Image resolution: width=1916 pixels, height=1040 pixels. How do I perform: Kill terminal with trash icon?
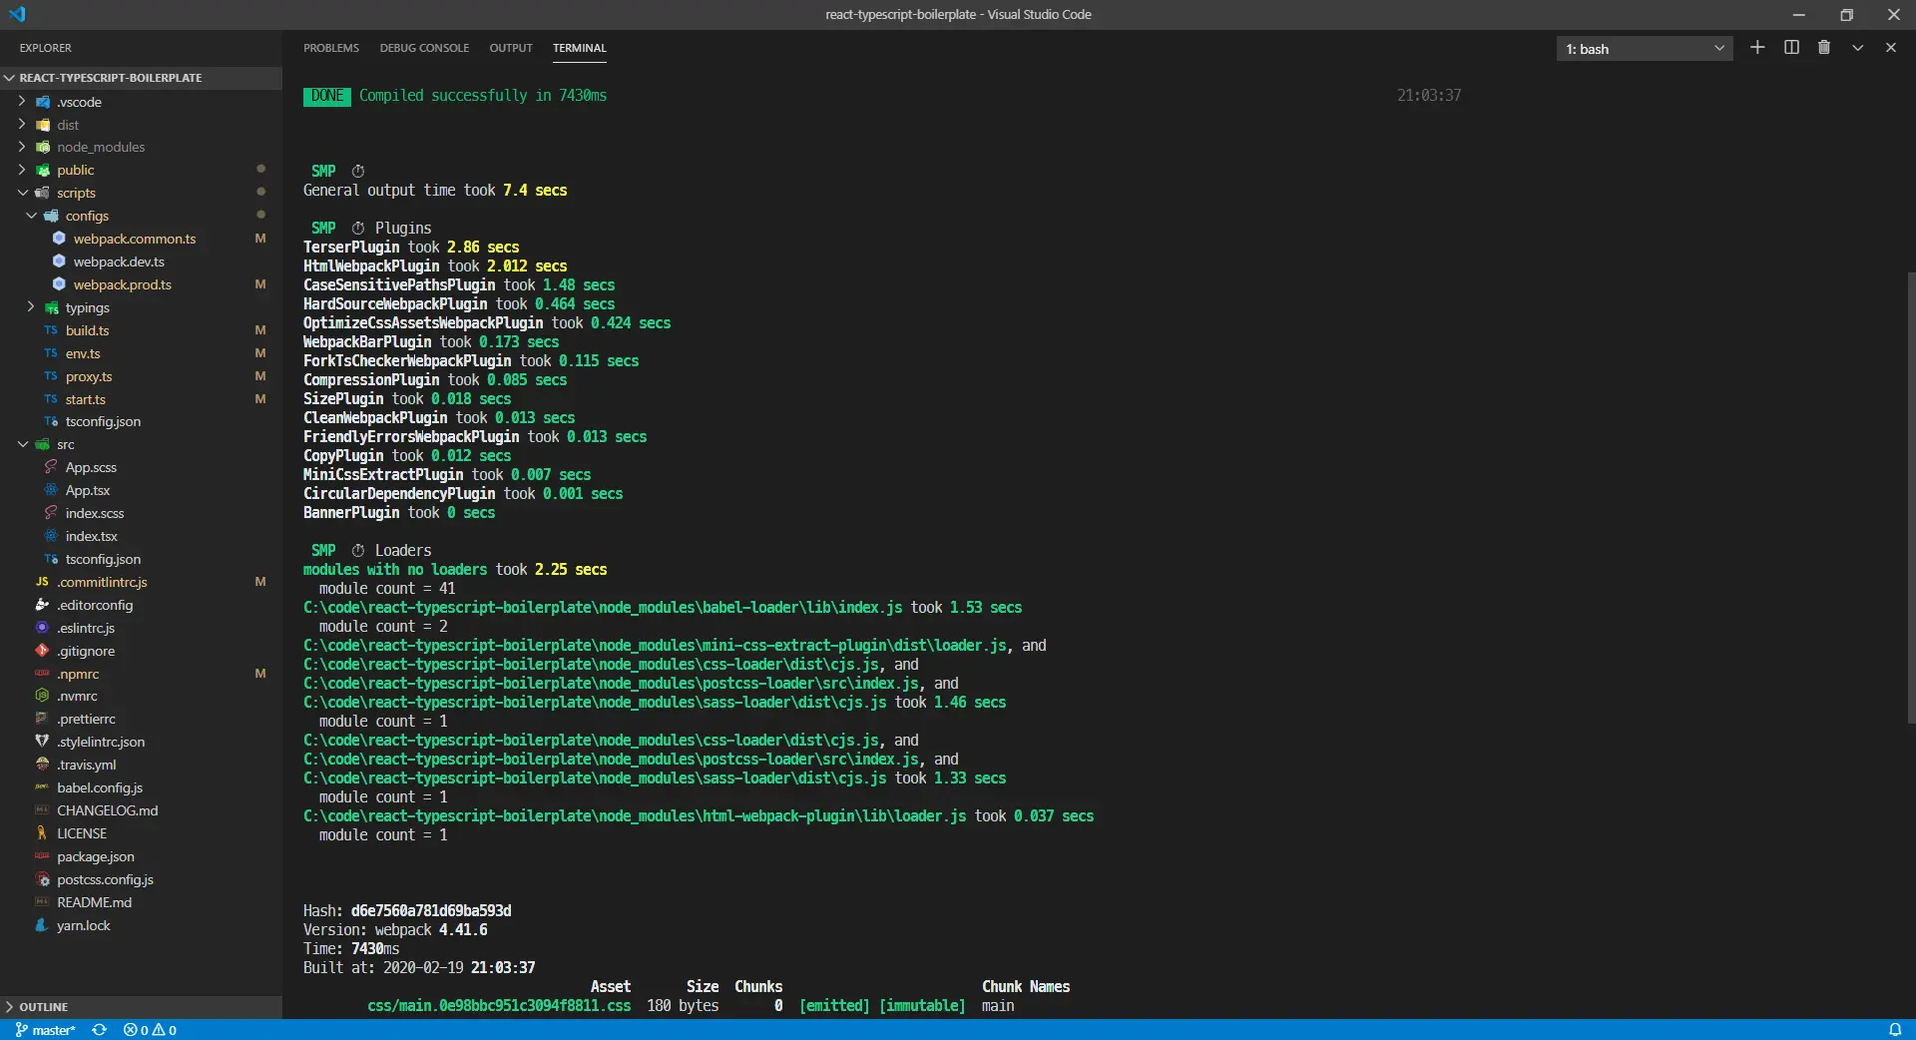pyautogui.click(x=1824, y=48)
